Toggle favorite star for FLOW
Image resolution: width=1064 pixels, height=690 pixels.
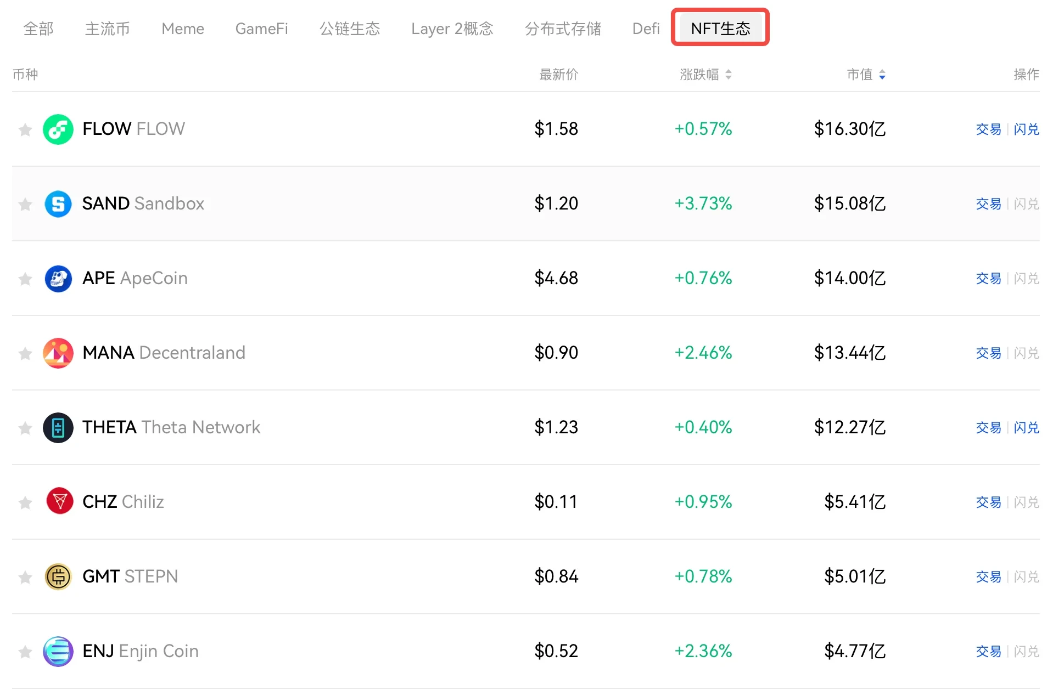click(25, 130)
